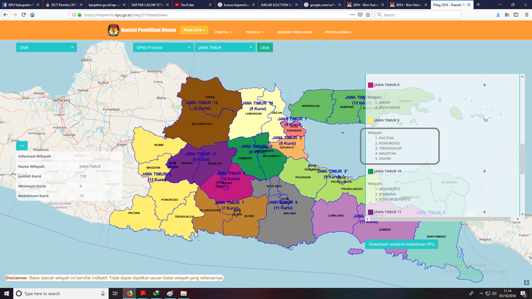Toggle the Firefox sidebar

coord(516,15)
